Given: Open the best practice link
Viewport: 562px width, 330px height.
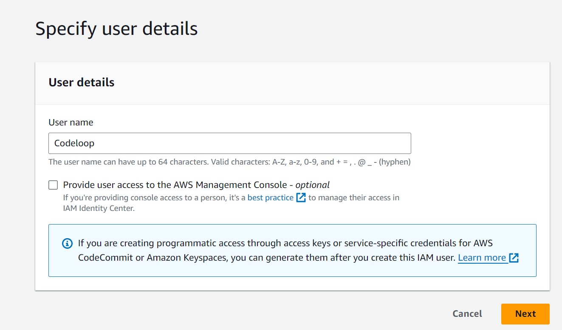Looking at the screenshot, I should [271, 198].
